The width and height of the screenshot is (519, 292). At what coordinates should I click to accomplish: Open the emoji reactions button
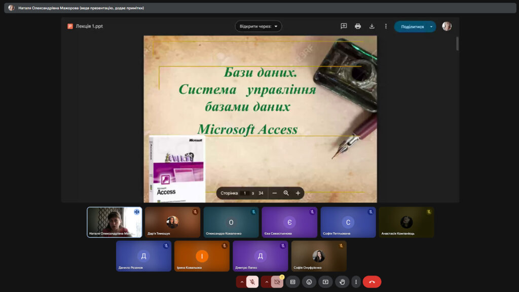[309, 282]
